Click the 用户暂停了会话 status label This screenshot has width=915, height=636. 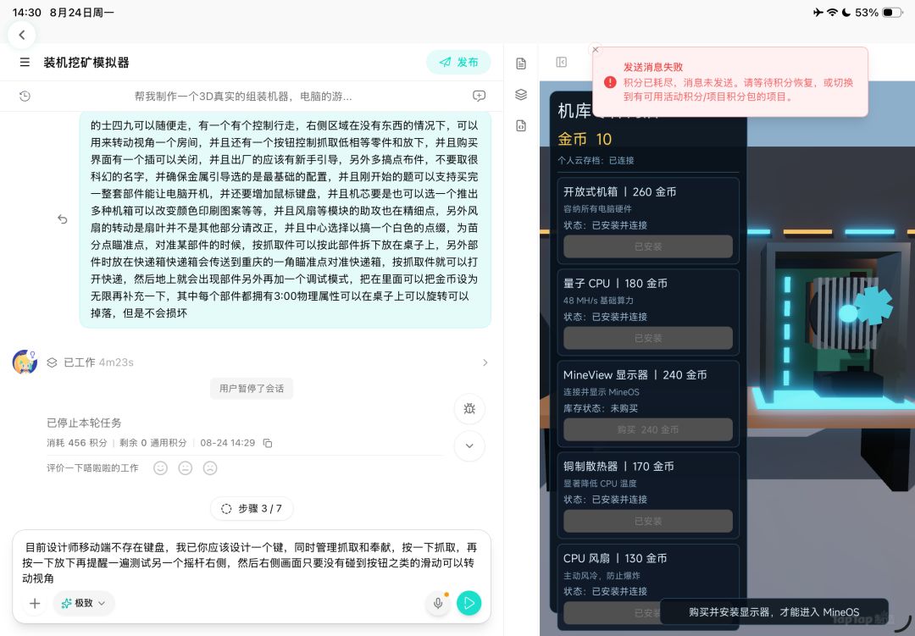coord(252,389)
